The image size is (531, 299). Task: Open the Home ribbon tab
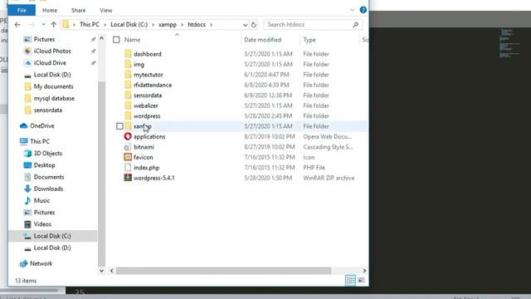coord(50,10)
